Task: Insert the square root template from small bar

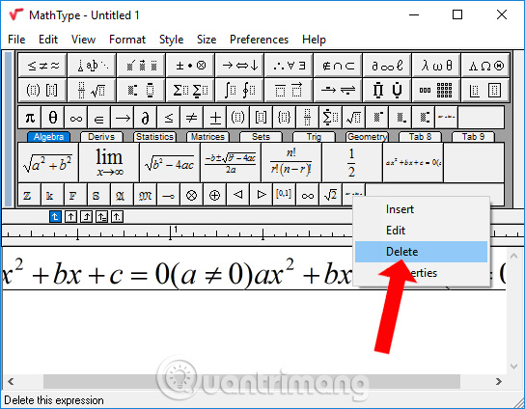Action: pos(353,118)
